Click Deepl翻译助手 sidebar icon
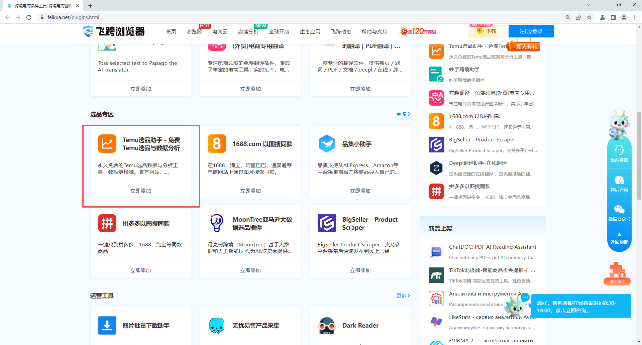The width and height of the screenshot is (642, 345). [436, 168]
